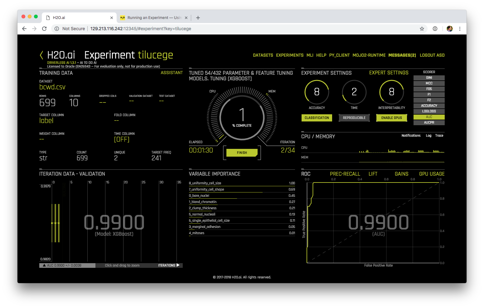Open EXPERT SETTINGS
Viewport: 484px width, 308px height.
[389, 73]
